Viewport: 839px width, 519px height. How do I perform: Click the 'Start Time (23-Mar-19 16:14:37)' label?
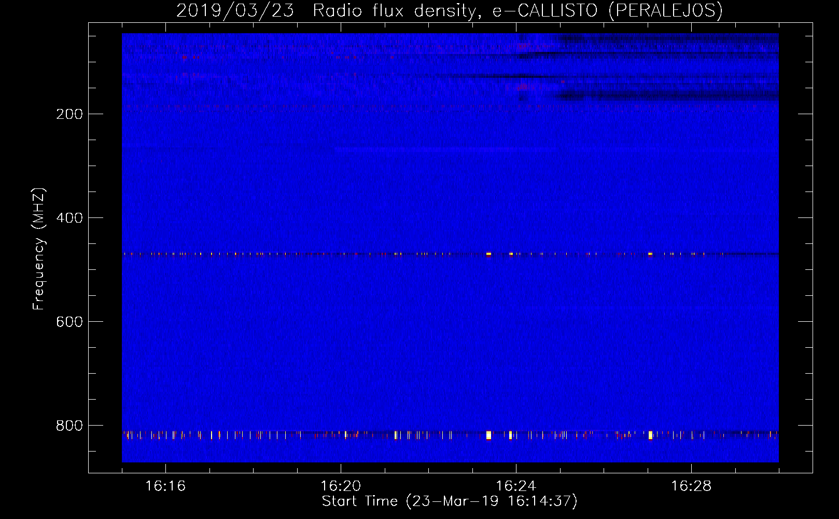(x=450, y=501)
